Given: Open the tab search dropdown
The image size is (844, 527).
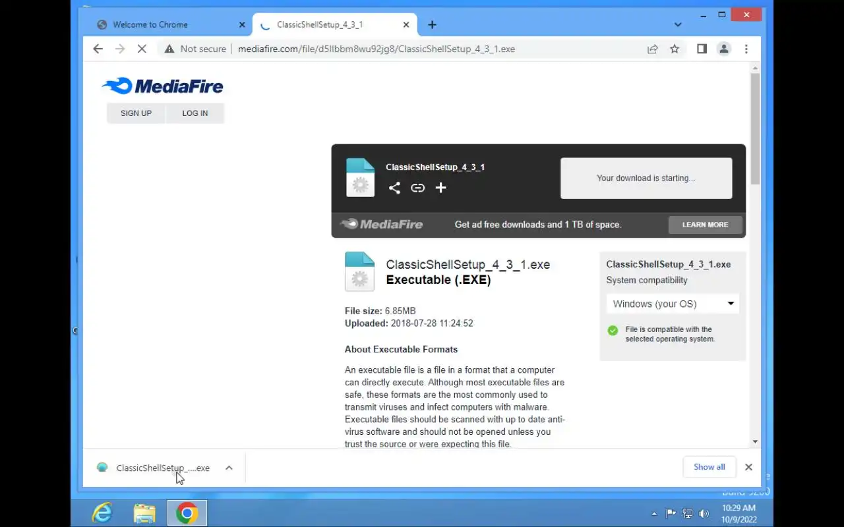Looking at the screenshot, I should (678, 24).
